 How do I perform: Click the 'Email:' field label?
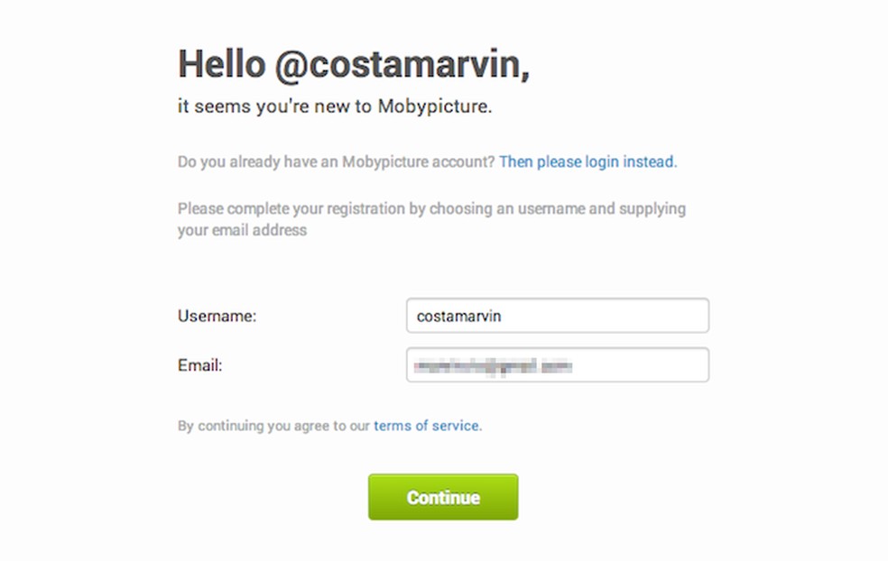coord(200,365)
